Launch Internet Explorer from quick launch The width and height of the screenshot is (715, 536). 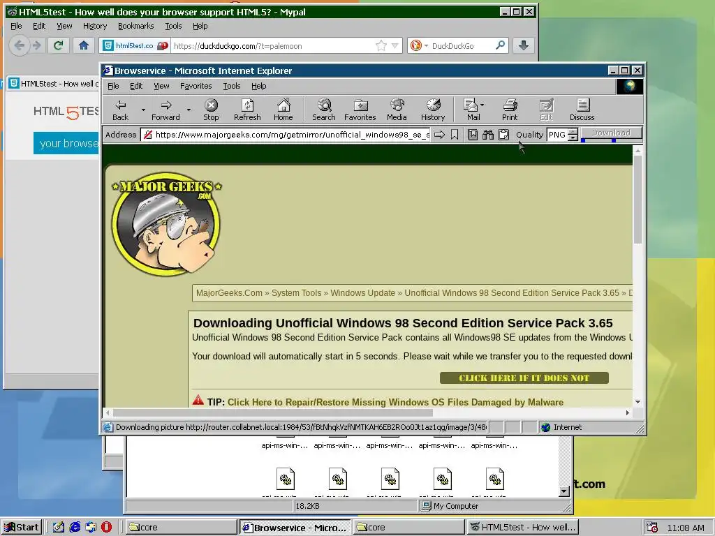click(75, 528)
